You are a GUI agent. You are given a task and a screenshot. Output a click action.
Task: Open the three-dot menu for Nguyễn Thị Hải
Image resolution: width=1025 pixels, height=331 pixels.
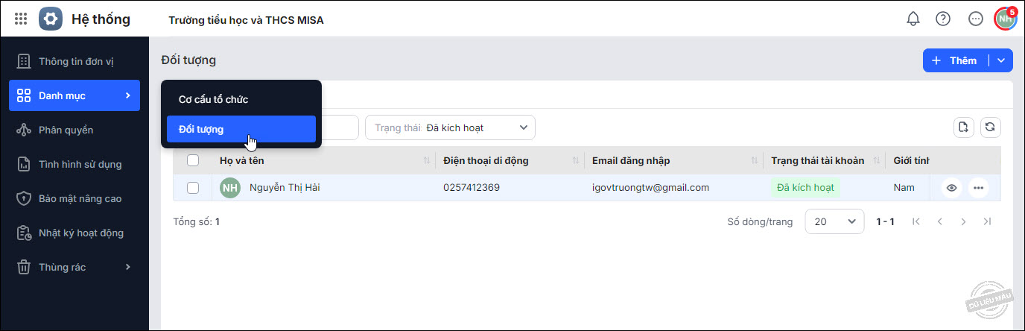[x=979, y=188]
